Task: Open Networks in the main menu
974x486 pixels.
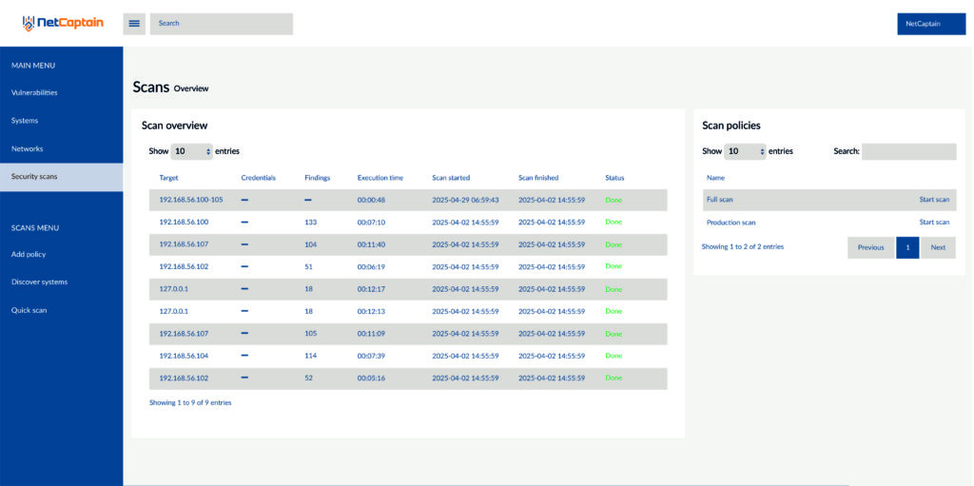Action: coord(27,148)
